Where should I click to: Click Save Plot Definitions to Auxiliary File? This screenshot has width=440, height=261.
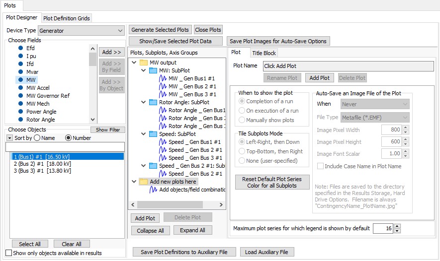click(x=184, y=252)
